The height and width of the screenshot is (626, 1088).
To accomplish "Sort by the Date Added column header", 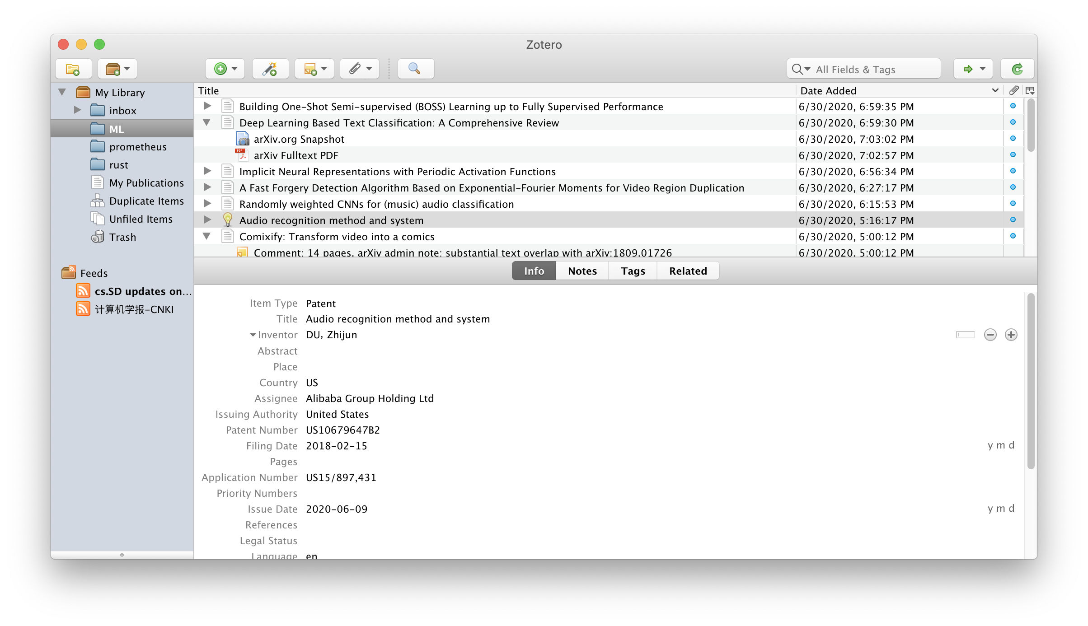I will 899,91.
